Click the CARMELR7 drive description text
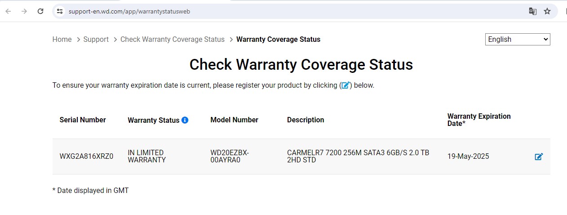Screen dimensions: 567x215 [358, 156]
